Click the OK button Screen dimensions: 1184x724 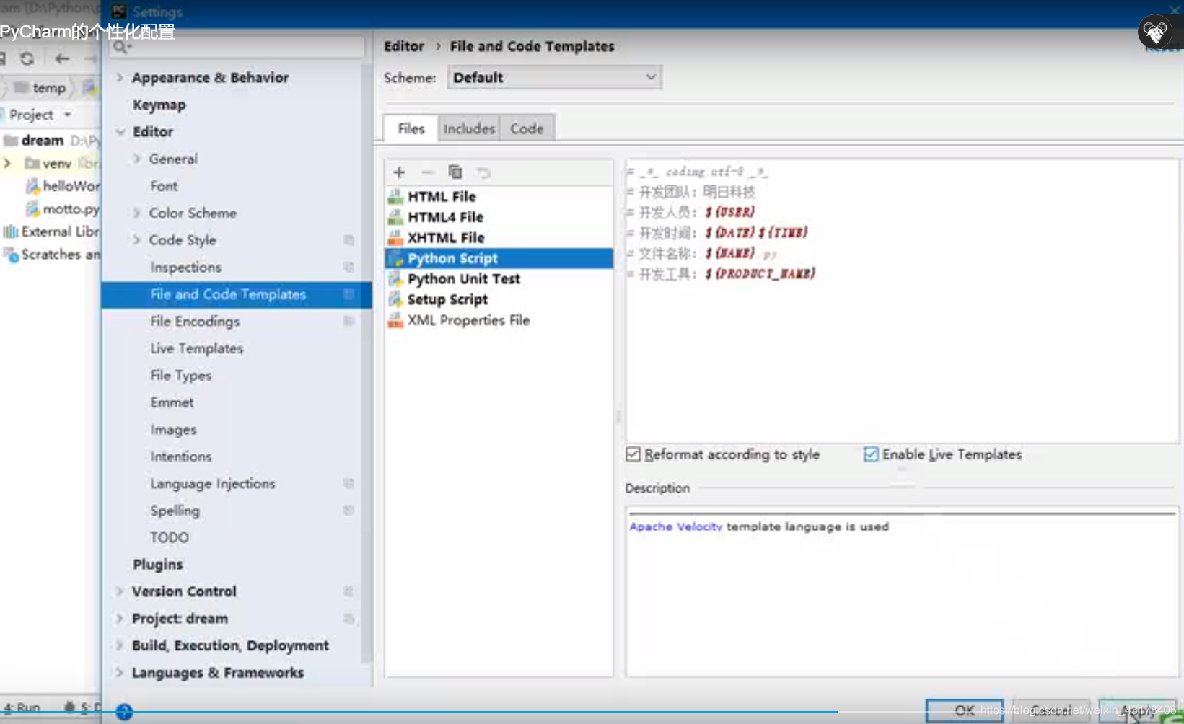click(x=964, y=710)
